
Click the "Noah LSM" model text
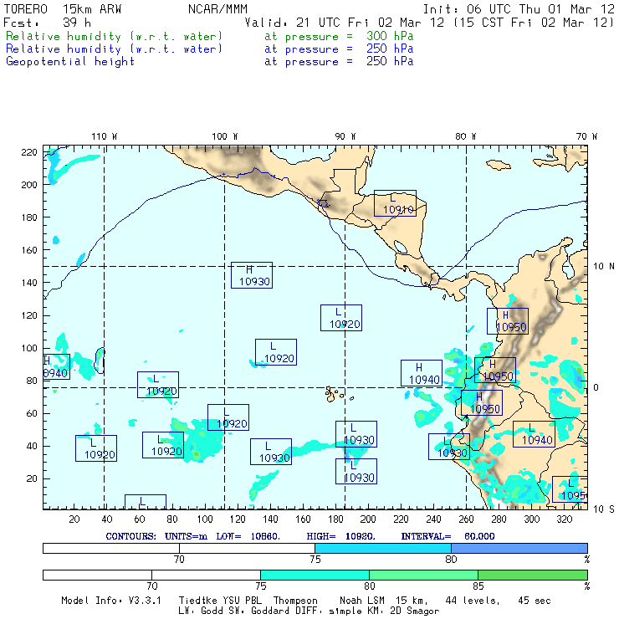362,601
